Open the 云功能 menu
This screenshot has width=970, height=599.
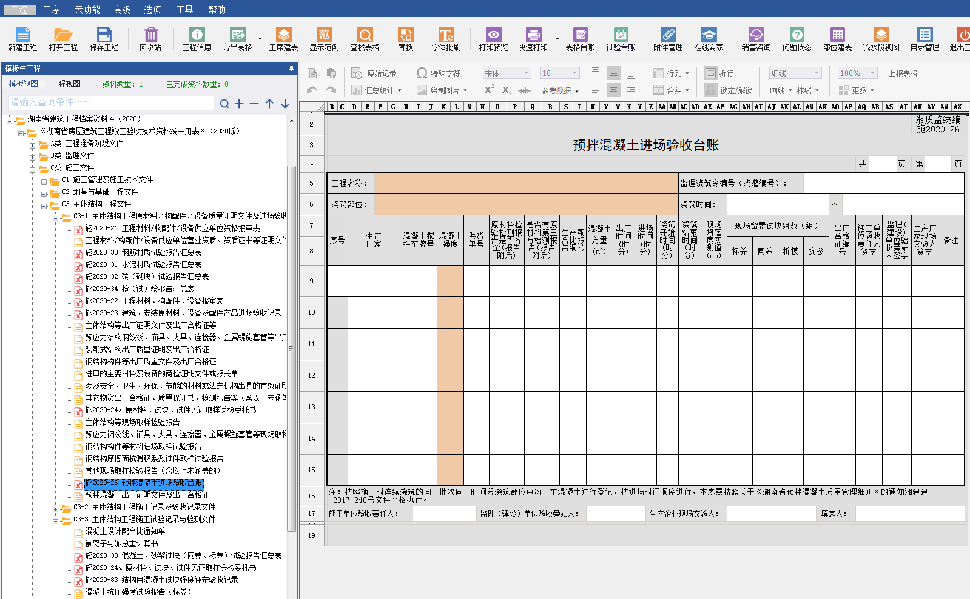coord(87,10)
